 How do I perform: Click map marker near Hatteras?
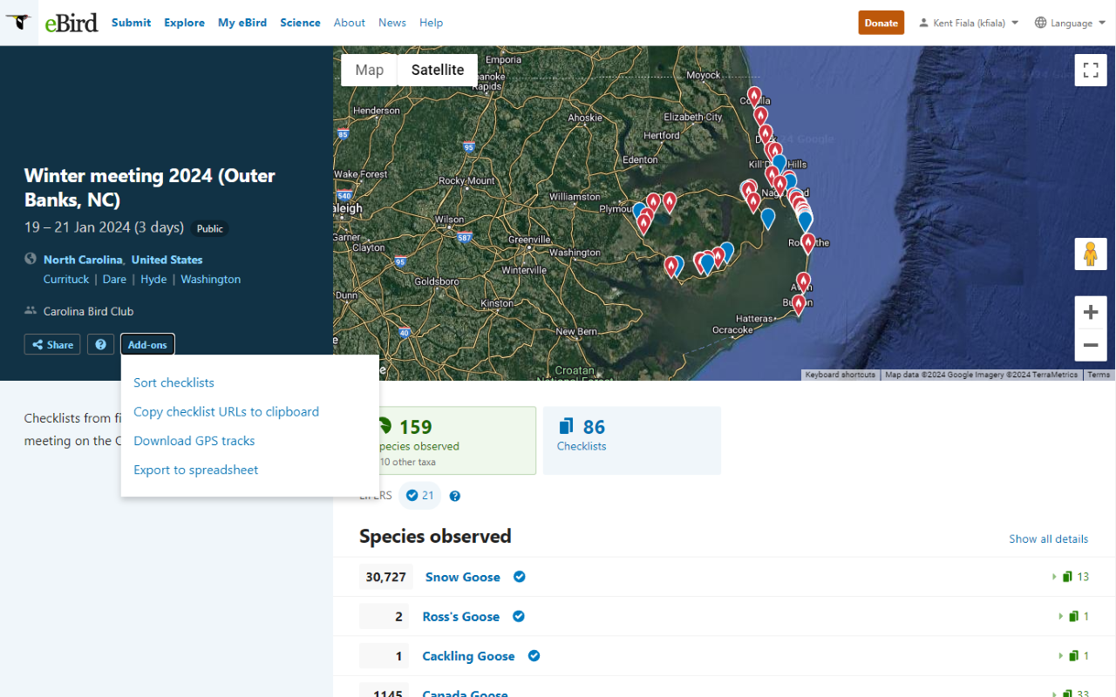tap(798, 304)
